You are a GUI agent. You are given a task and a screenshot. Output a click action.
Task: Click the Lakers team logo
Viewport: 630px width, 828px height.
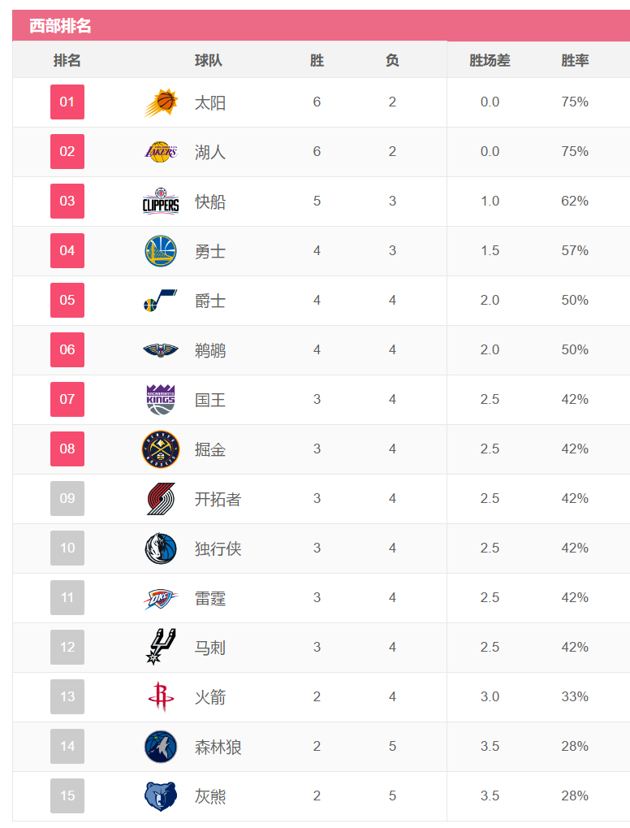click(161, 152)
